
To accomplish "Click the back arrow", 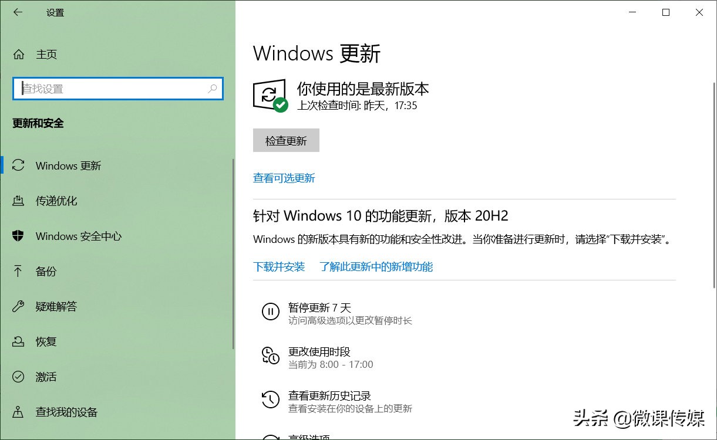I will tap(18, 12).
